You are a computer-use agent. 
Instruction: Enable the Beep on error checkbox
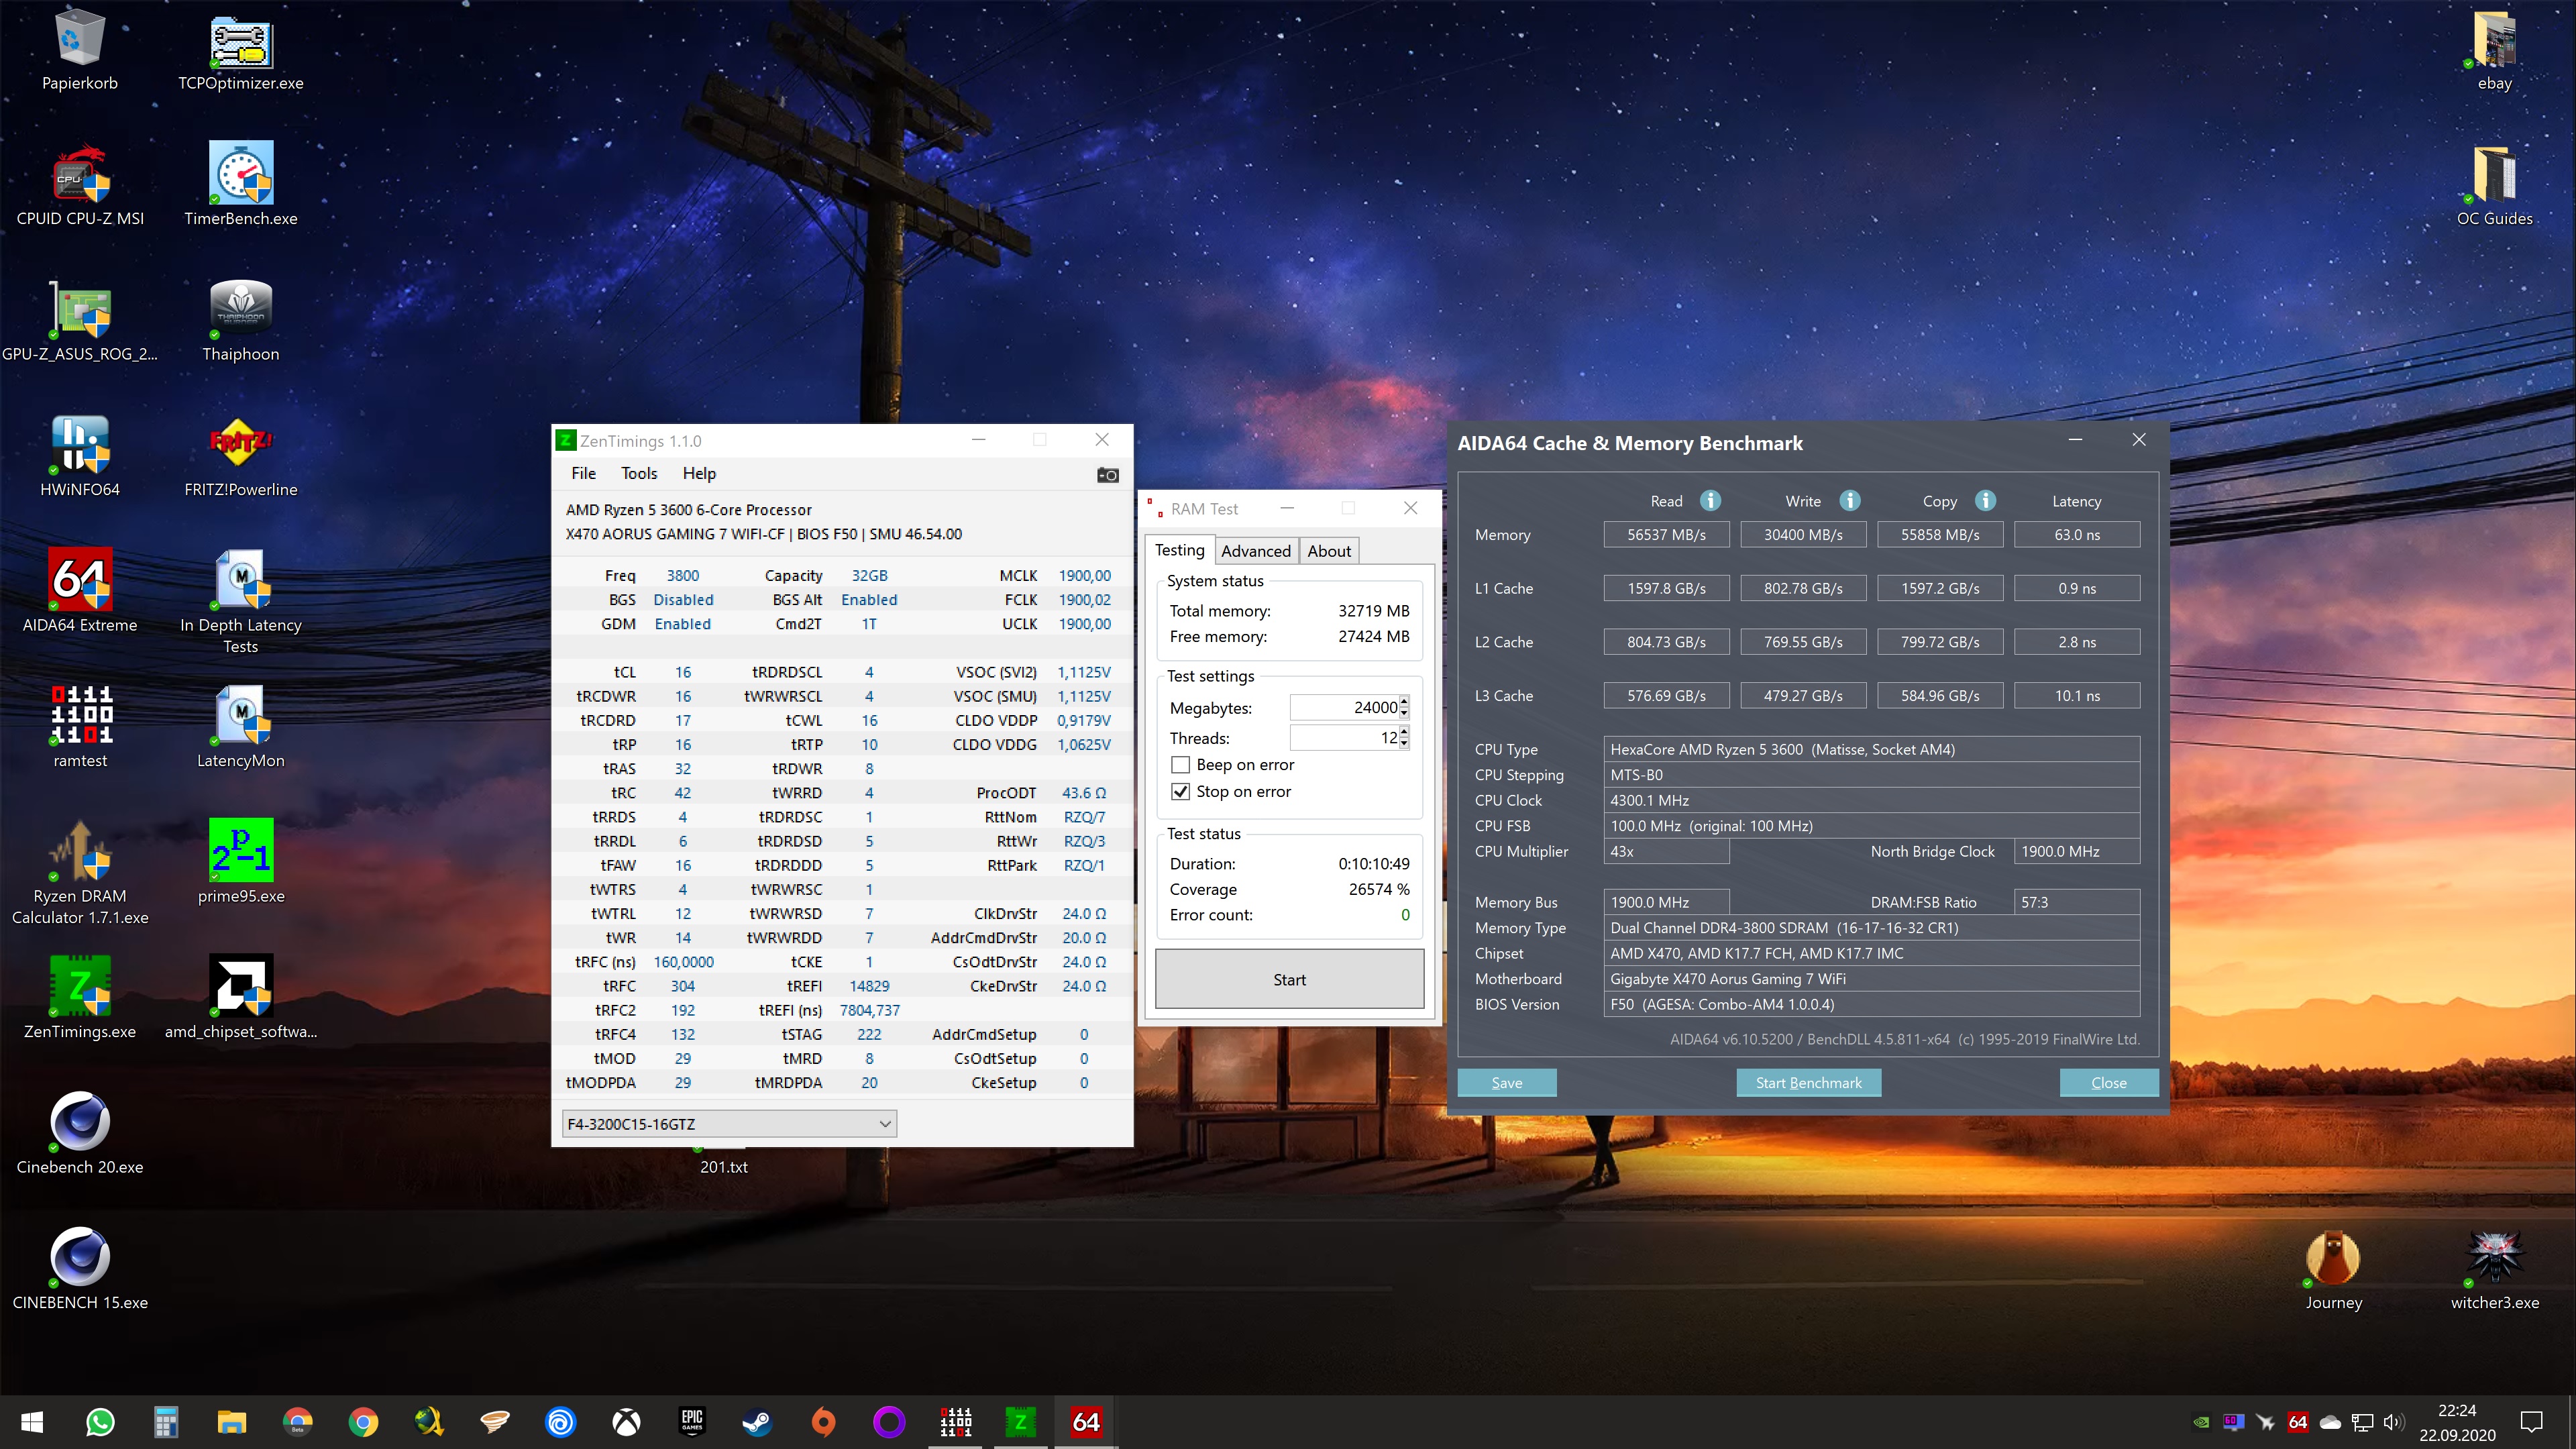(x=1180, y=765)
